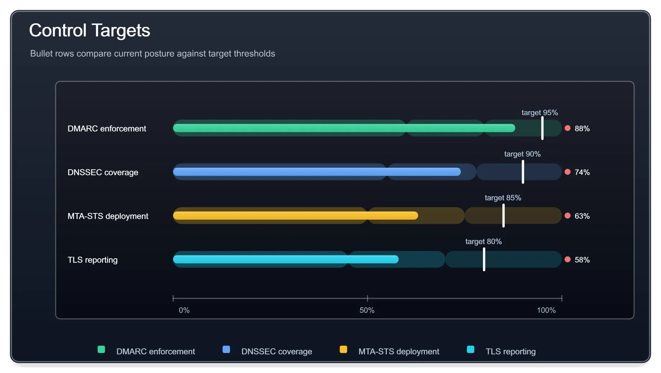
Task: Click the cyan TLS reporting progress bar
Action: coord(286,259)
